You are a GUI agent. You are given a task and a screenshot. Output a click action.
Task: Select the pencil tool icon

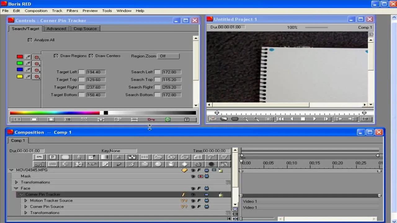118,164
